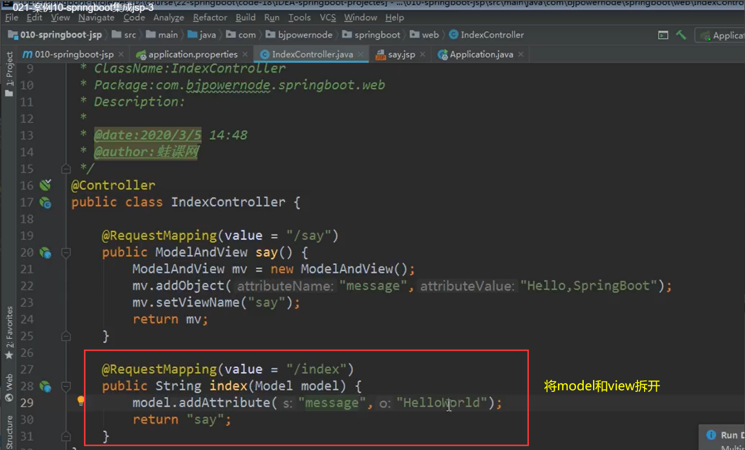Open the Tools menu
The width and height of the screenshot is (745, 450).
pyautogui.click(x=300, y=18)
